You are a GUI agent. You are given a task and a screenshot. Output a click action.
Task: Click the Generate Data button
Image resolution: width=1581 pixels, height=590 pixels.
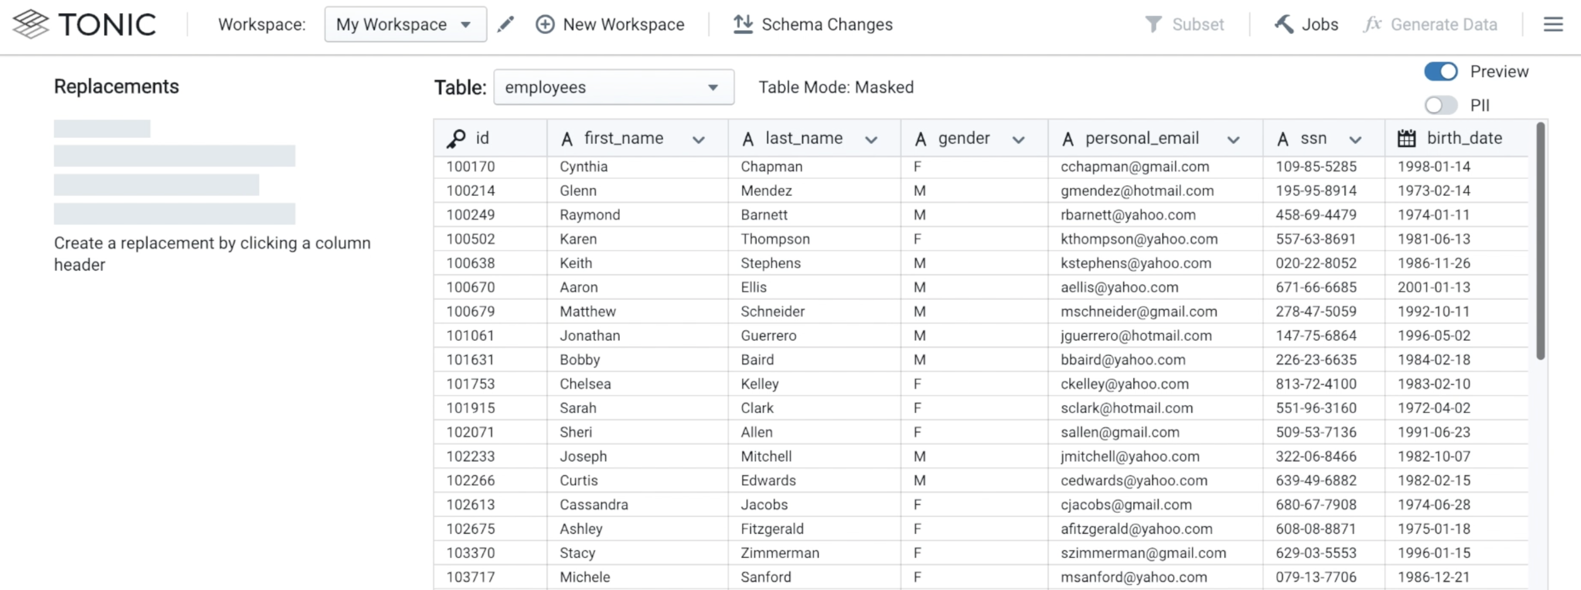(1431, 24)
